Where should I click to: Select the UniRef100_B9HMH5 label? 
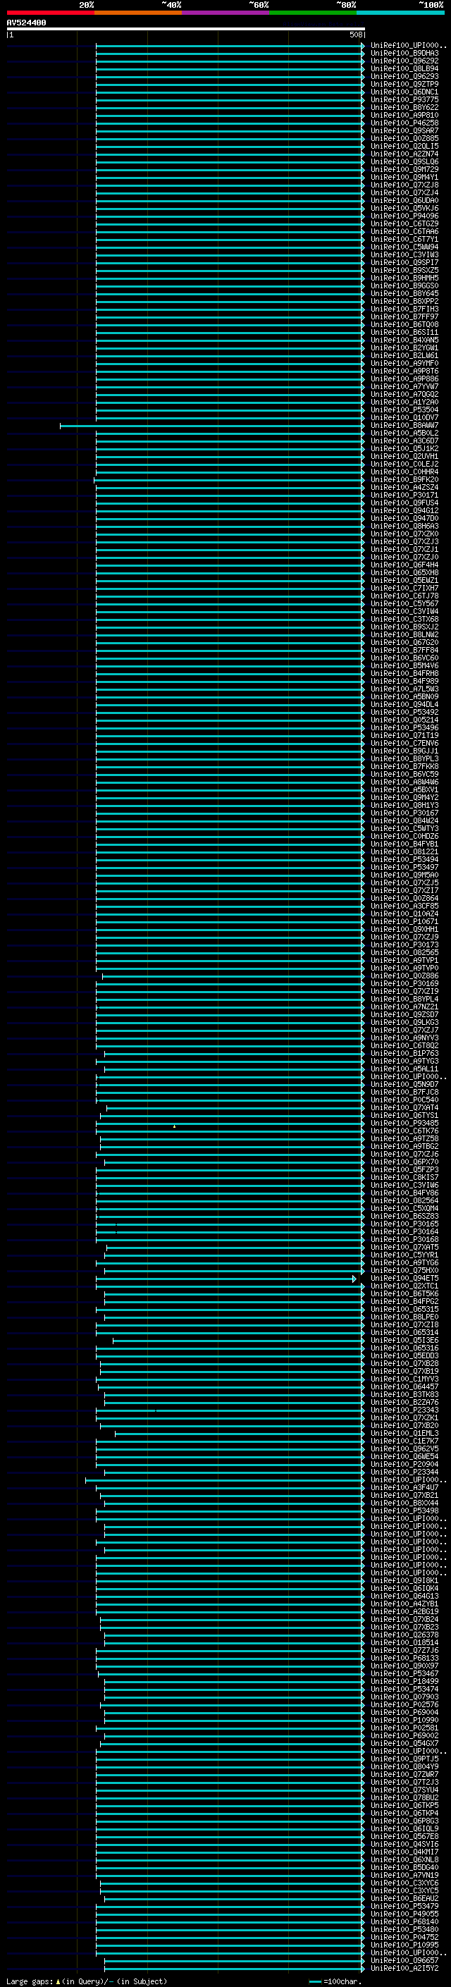[404, 278]
